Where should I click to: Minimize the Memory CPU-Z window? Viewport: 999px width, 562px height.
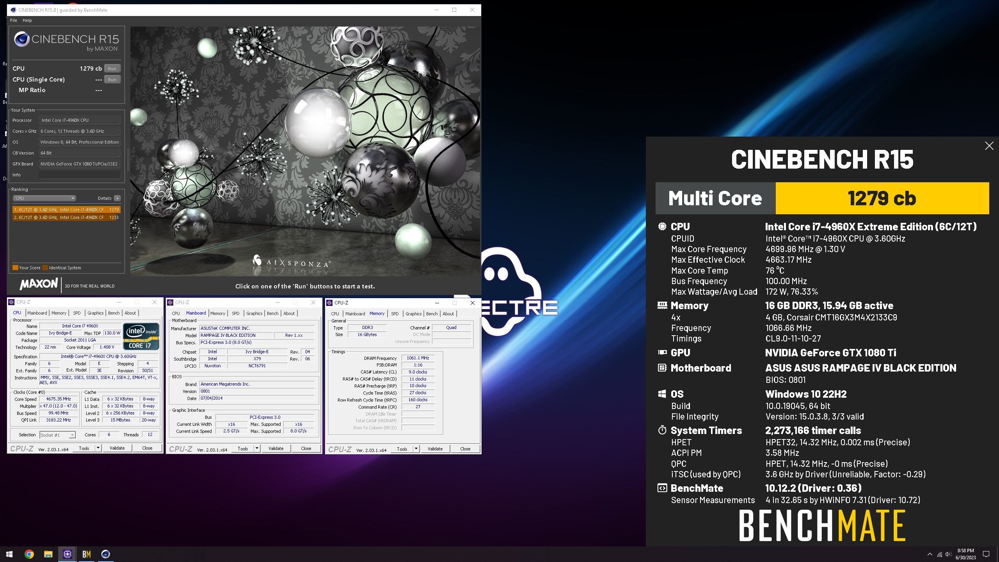[x=437, y=303]
